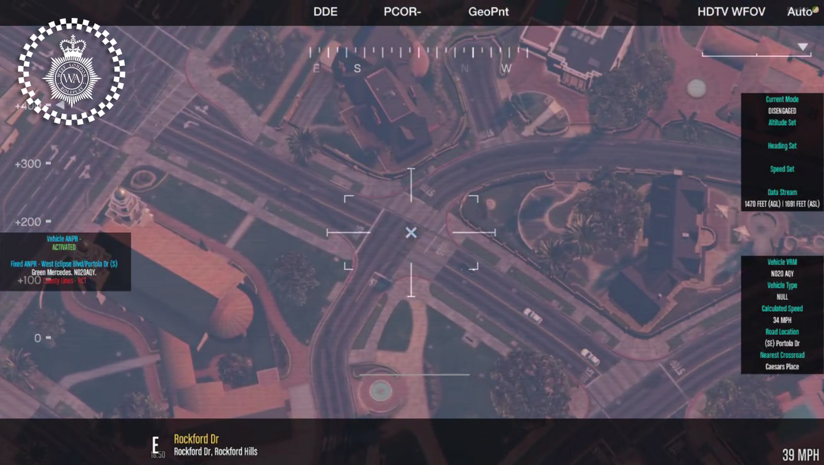
Task: Click the Road Location label
Action: [783, 332]
